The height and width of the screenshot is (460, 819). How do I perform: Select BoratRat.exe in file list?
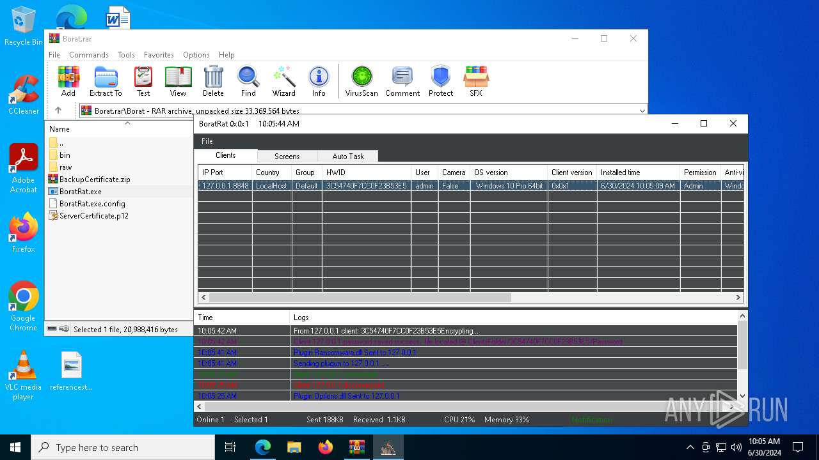point(81,192)
